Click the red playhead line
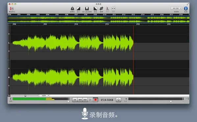Screen dimensions: 197x122 tap(134, 60)
